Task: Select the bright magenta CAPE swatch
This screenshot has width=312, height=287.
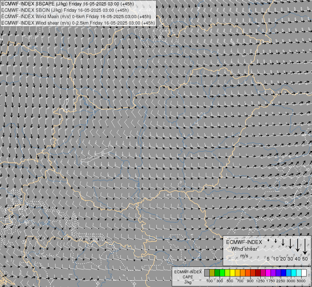Action: pyautogui.click(x=268, y=273)
